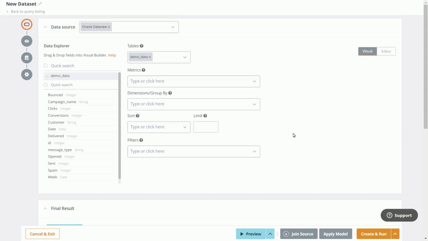The width and height of the screenshot is (428, 241).
Task: Click the Metrics help question mark icon
Action: pos(143,70)
